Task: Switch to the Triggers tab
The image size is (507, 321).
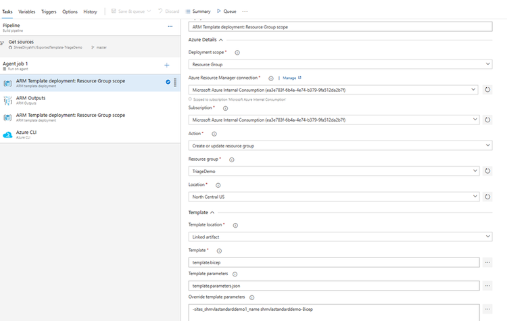Action: 49,11
